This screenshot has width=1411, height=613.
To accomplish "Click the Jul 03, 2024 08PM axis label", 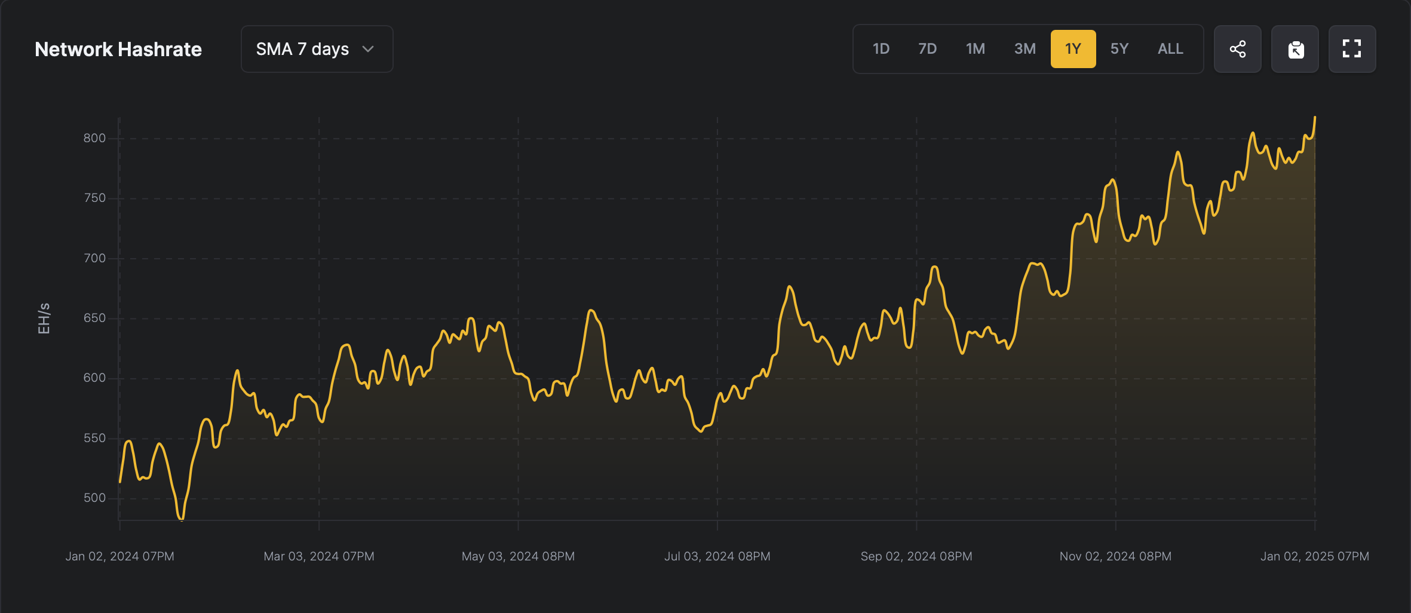I will [x=717, y=556].
